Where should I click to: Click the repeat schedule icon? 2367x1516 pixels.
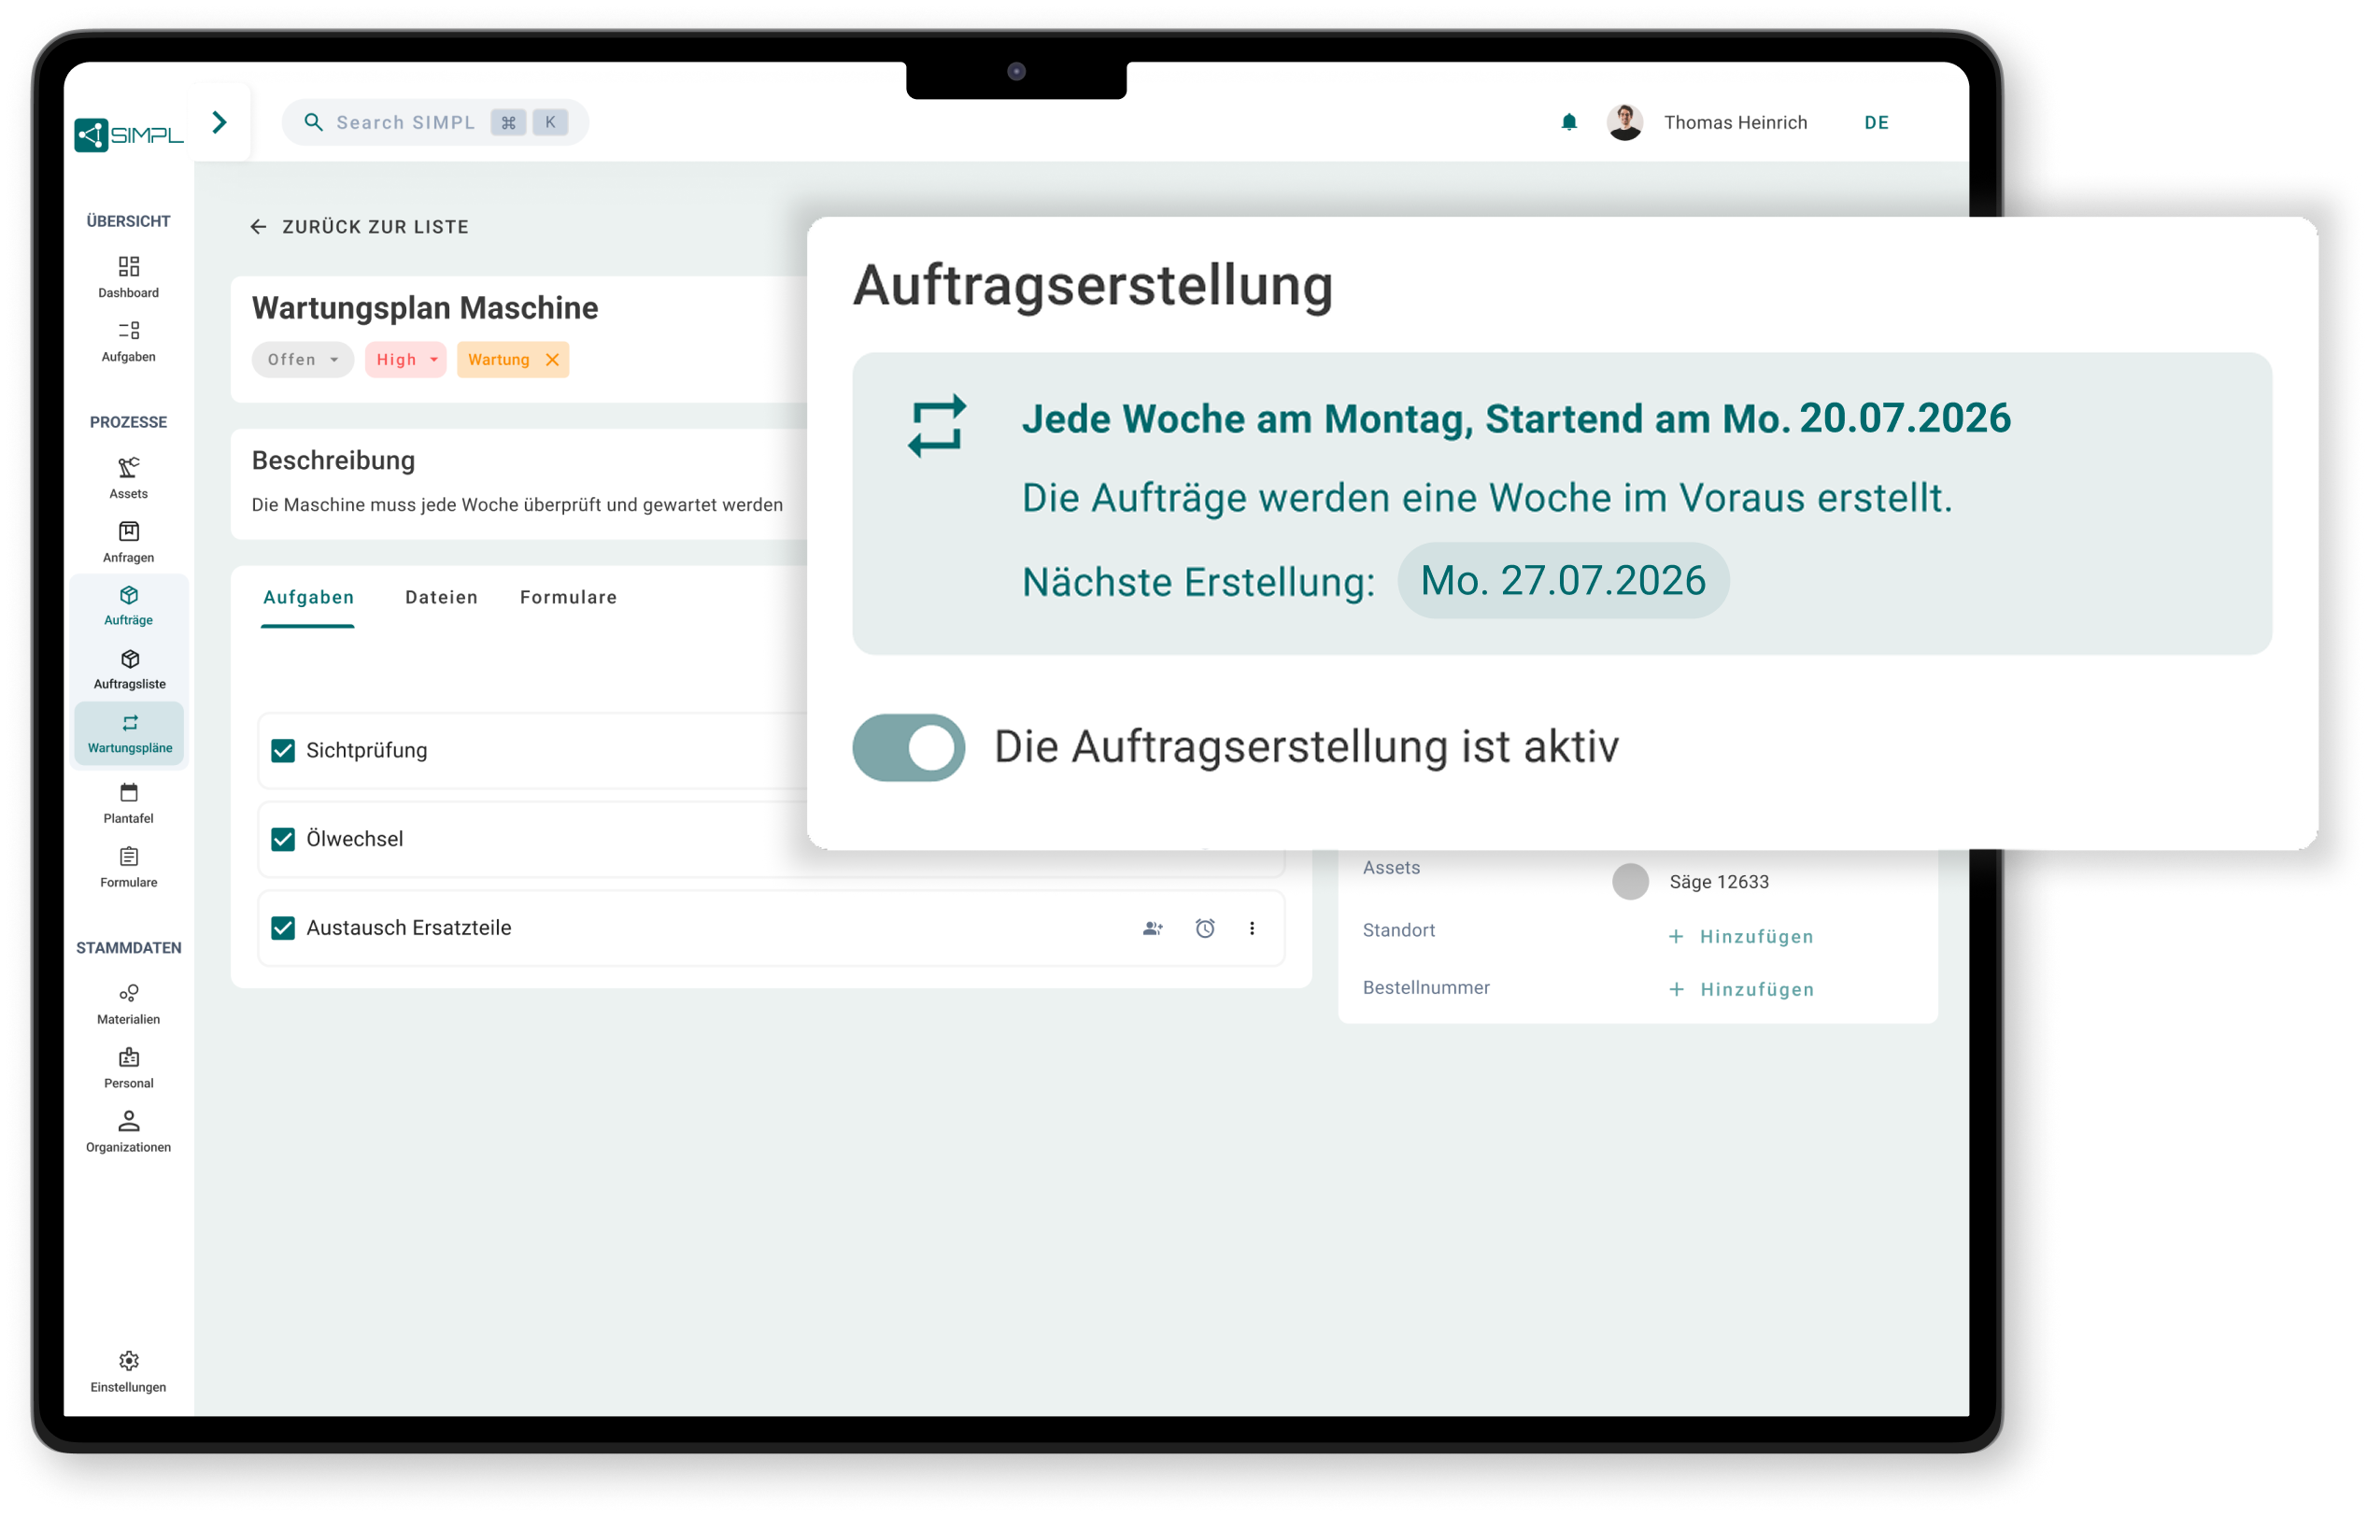point(936,426)
